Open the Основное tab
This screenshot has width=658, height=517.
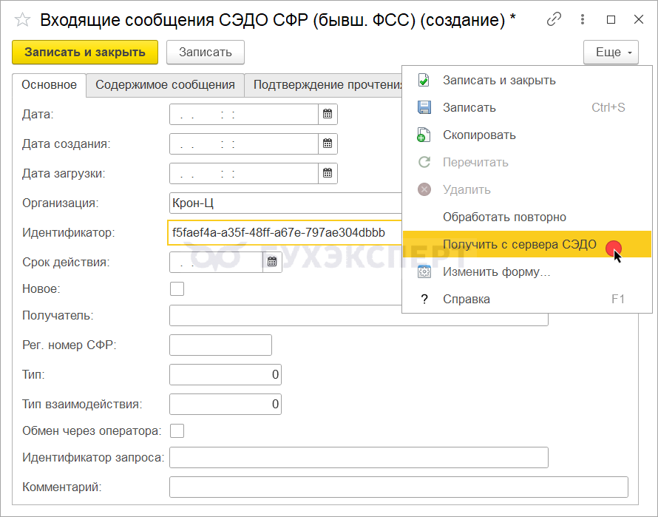pyautogui.click(x=49, y=85)
